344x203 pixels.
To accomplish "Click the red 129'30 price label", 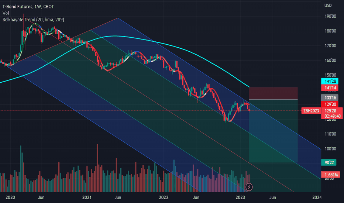I will (x=330, y=104).
